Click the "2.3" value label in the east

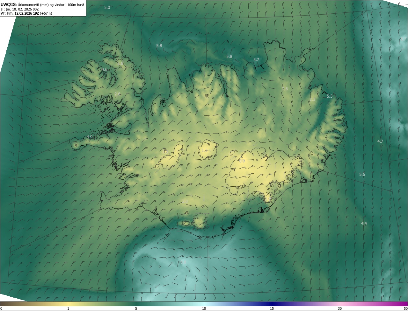pyautogui.click(x=312, y=100)
